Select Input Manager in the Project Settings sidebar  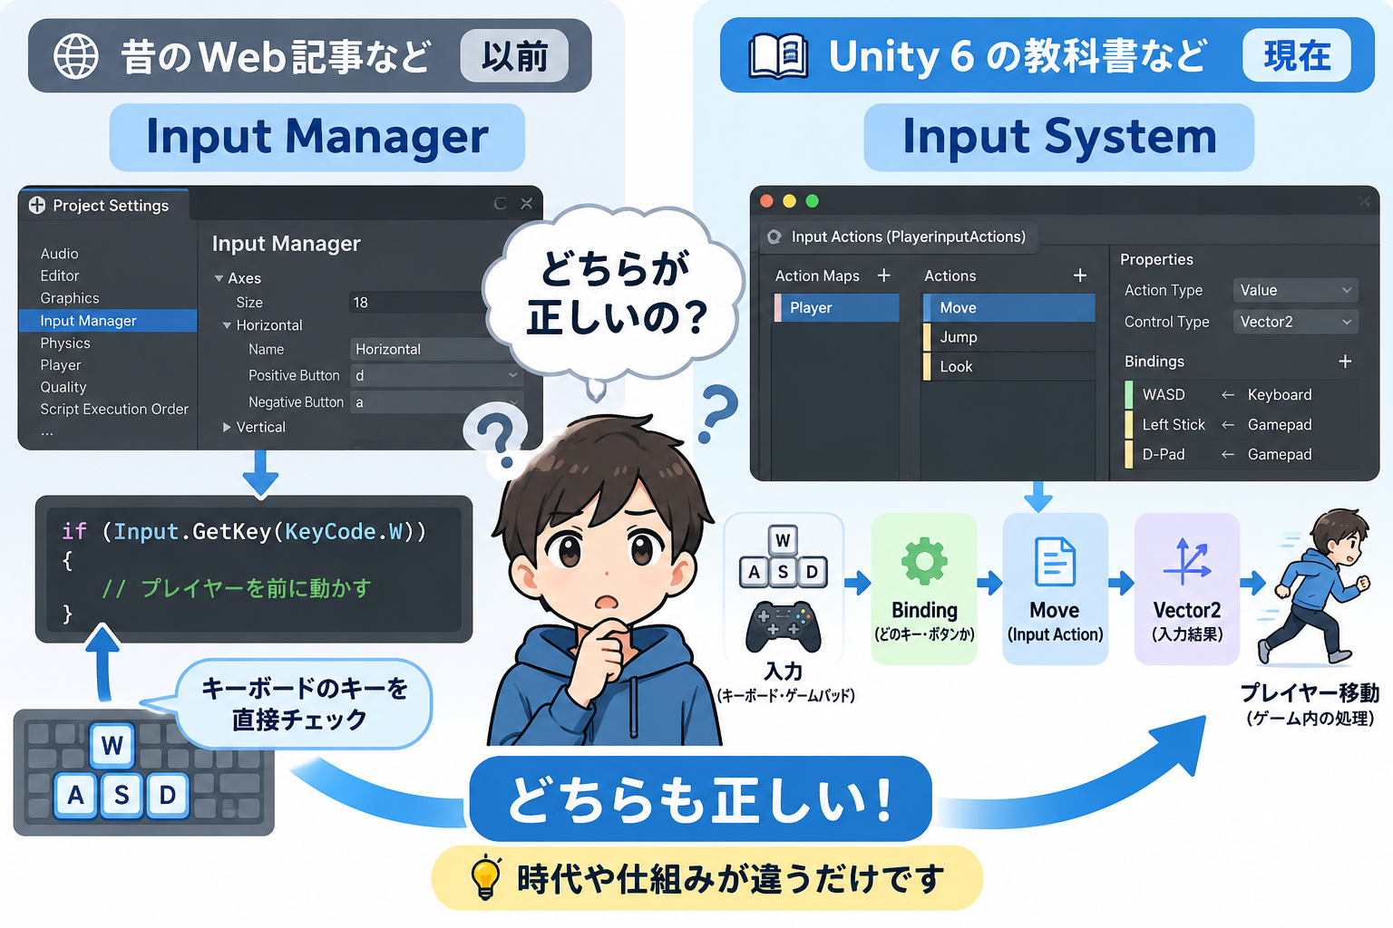107,321
